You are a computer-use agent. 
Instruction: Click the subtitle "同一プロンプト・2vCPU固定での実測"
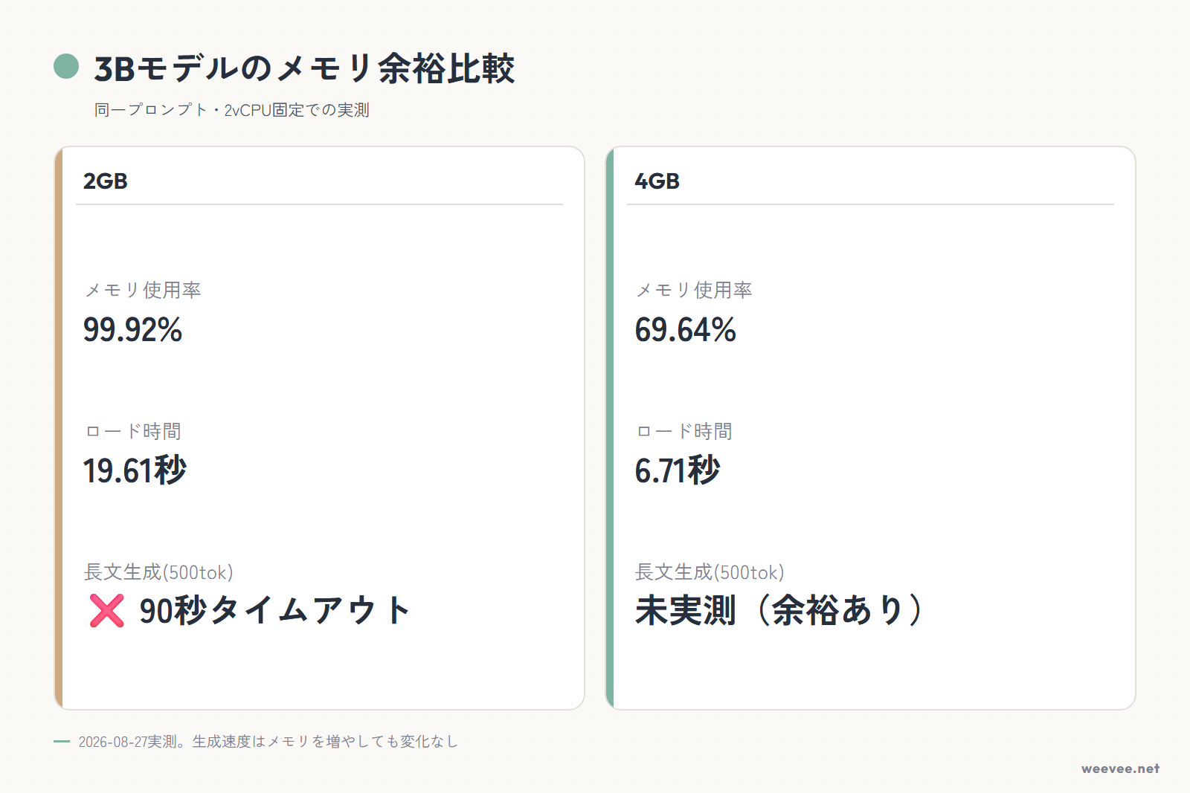click(232, 110)
